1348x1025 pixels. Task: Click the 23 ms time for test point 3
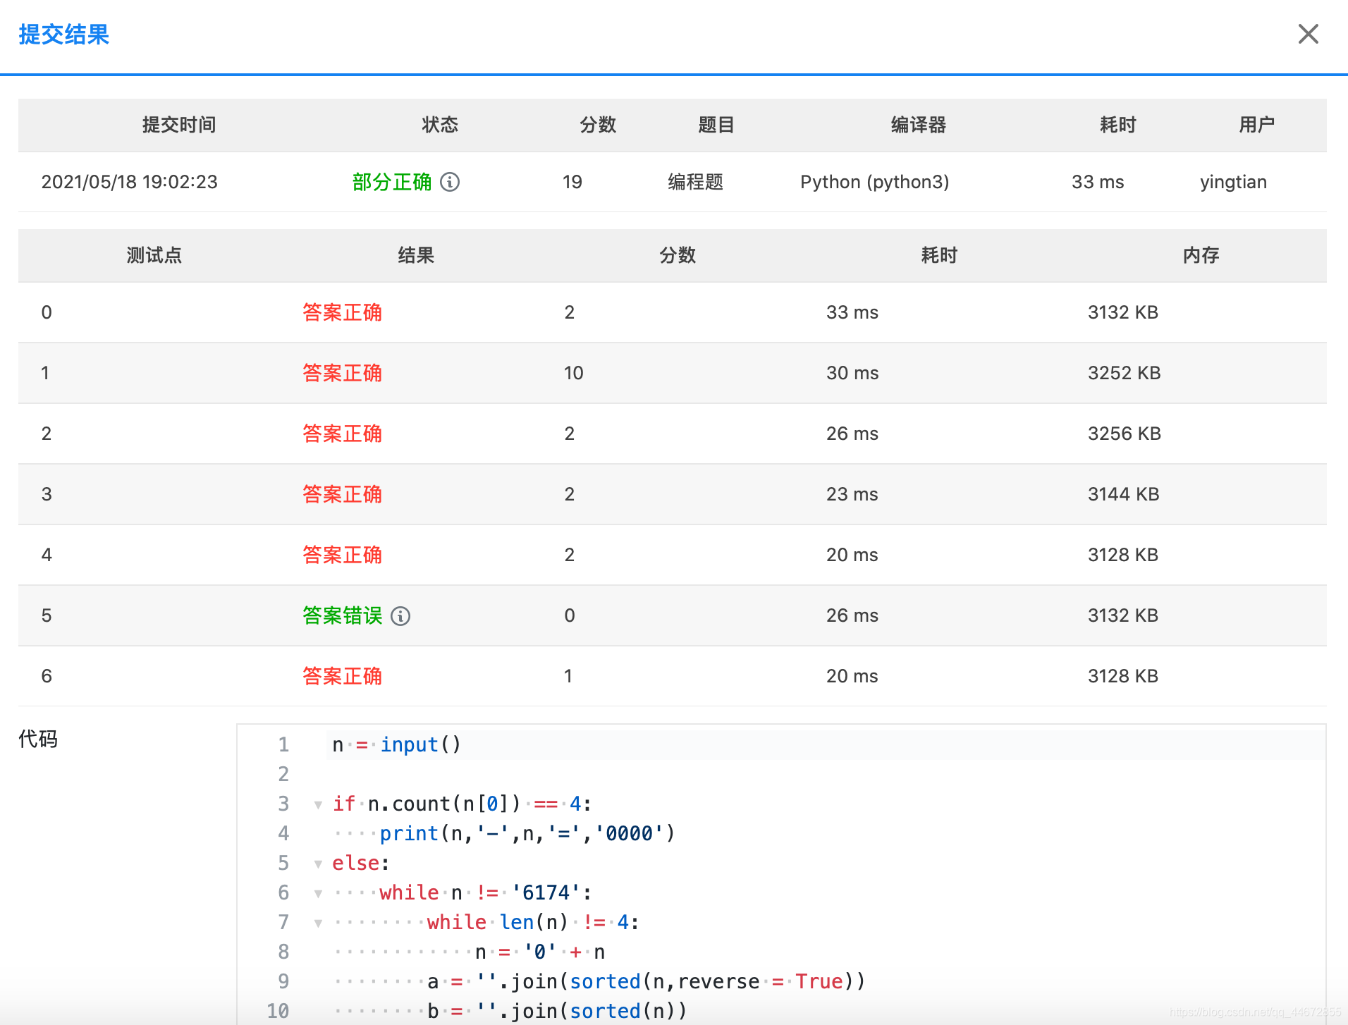[x=852, y=494]
